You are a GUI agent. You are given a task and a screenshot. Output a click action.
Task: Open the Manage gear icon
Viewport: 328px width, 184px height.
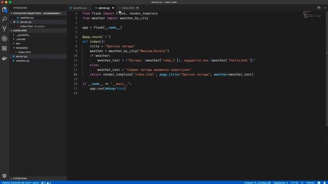(5, 176)
